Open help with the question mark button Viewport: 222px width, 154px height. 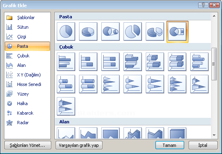pos(203,5)
